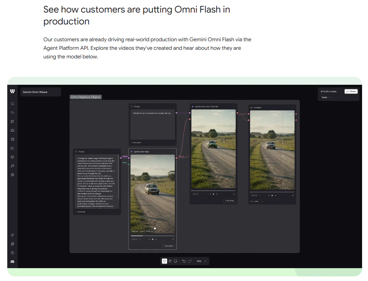This screenshot has height=281, width=368.
Task: Click the 8.8M credits indicator
Action: [328, 92]
